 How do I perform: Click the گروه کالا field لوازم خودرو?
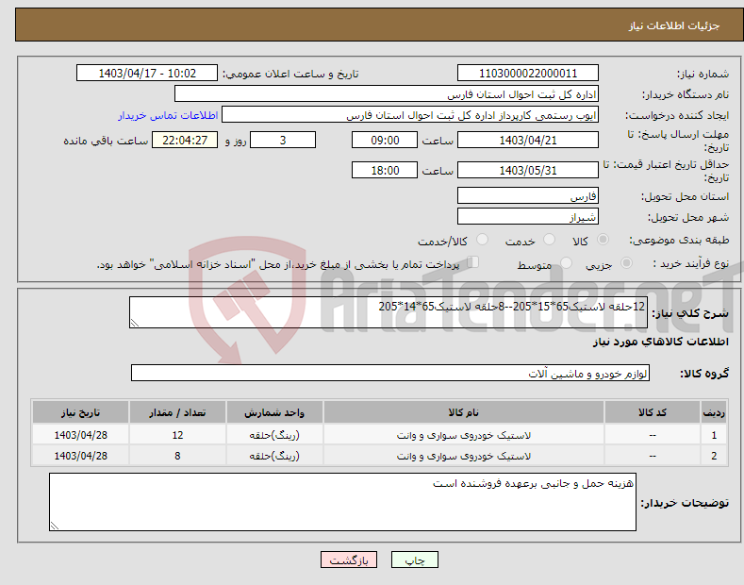[x=390, y=374]
